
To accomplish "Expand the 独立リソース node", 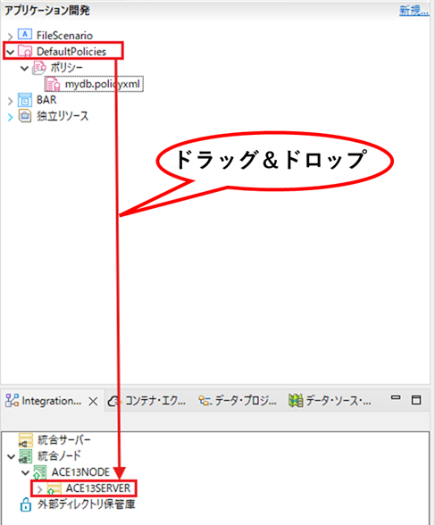I will (10, 117).
